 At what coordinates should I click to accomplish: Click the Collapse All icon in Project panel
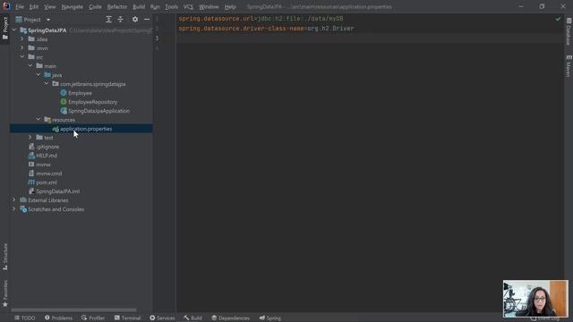pos(120,20)
